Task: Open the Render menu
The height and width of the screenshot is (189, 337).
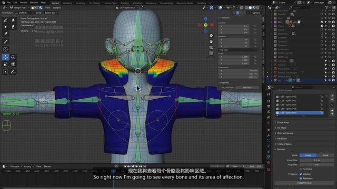Action: pos(23,3)
